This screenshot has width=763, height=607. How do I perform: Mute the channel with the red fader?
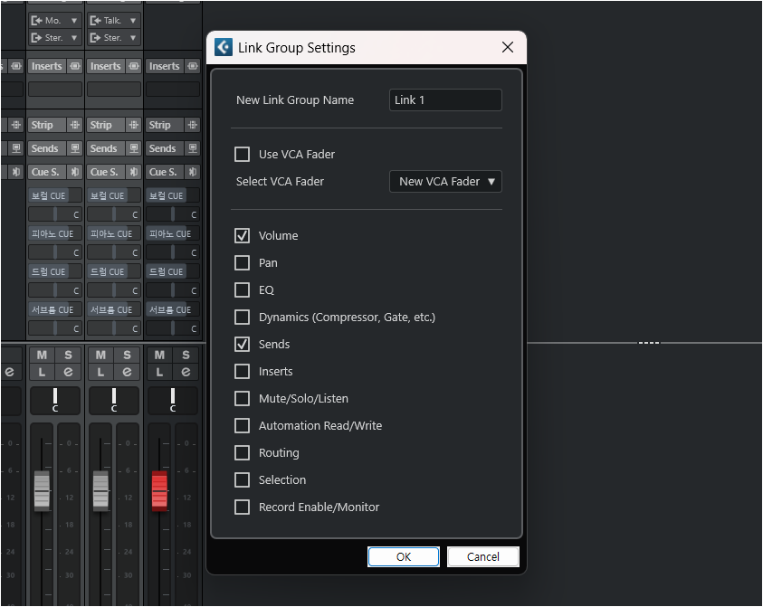(x=160, y=356)
